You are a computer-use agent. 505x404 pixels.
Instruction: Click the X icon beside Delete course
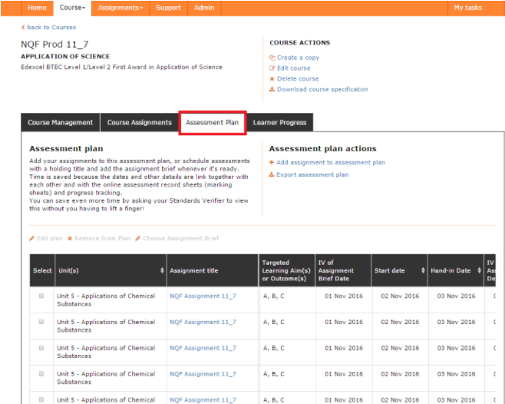tap(272, 78)
